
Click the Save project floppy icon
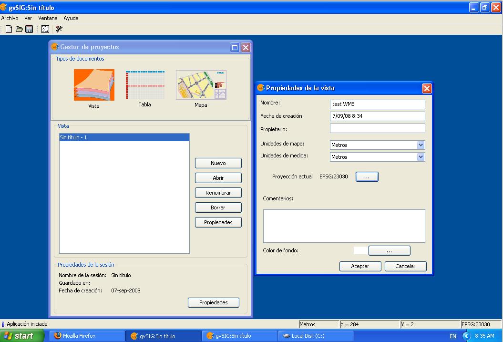[29, 29]
